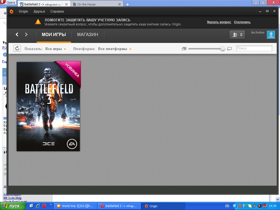
Task: Click the BB Code Help link
Action: point(13,198)
